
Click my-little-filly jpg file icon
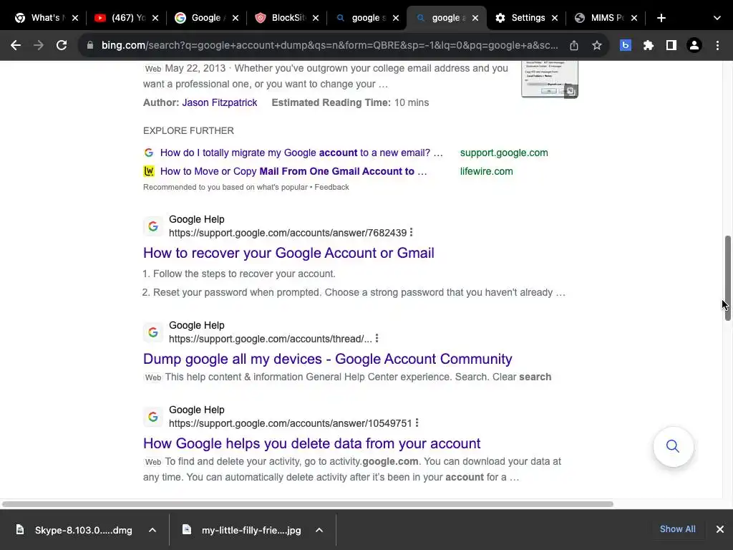[x=187, y=529]
